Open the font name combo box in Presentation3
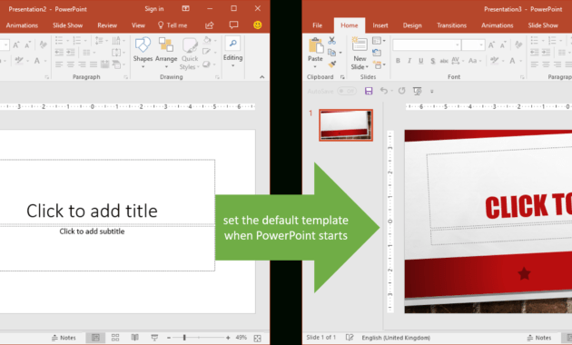 coord(427,44)
